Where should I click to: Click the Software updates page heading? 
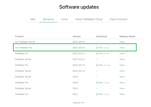point(79,7)
